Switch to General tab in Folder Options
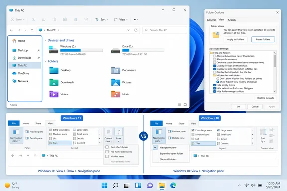 coord(211,20)
